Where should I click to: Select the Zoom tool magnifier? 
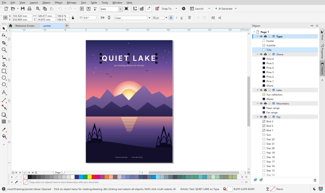pyautogui.click(x=4, y=50)
